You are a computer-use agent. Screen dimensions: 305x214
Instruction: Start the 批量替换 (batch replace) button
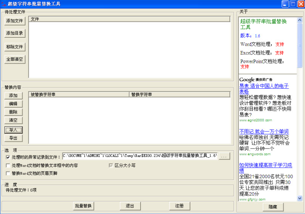(84, 206)
